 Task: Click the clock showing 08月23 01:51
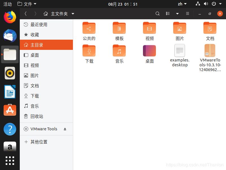tap(123, 4)
